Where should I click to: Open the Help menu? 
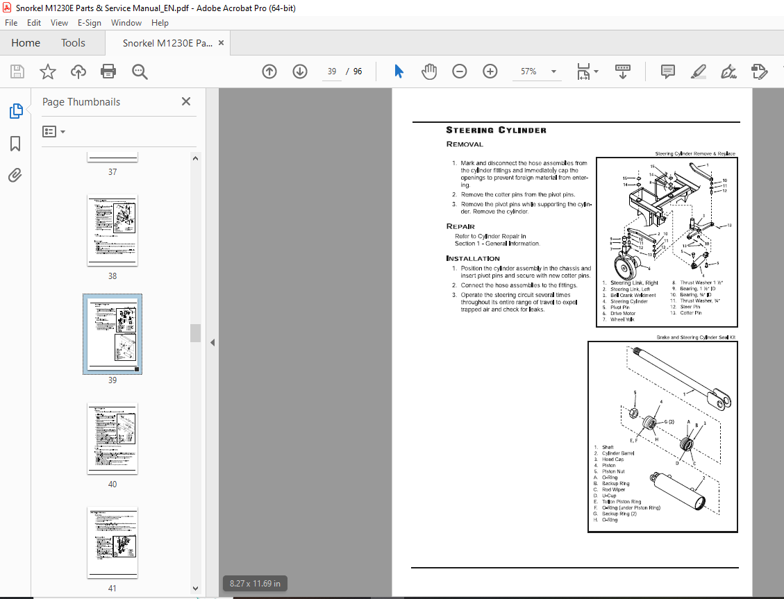[x=160, y=23]
